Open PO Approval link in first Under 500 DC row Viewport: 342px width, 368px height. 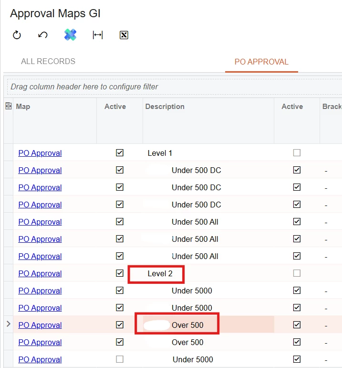point(40,170)
